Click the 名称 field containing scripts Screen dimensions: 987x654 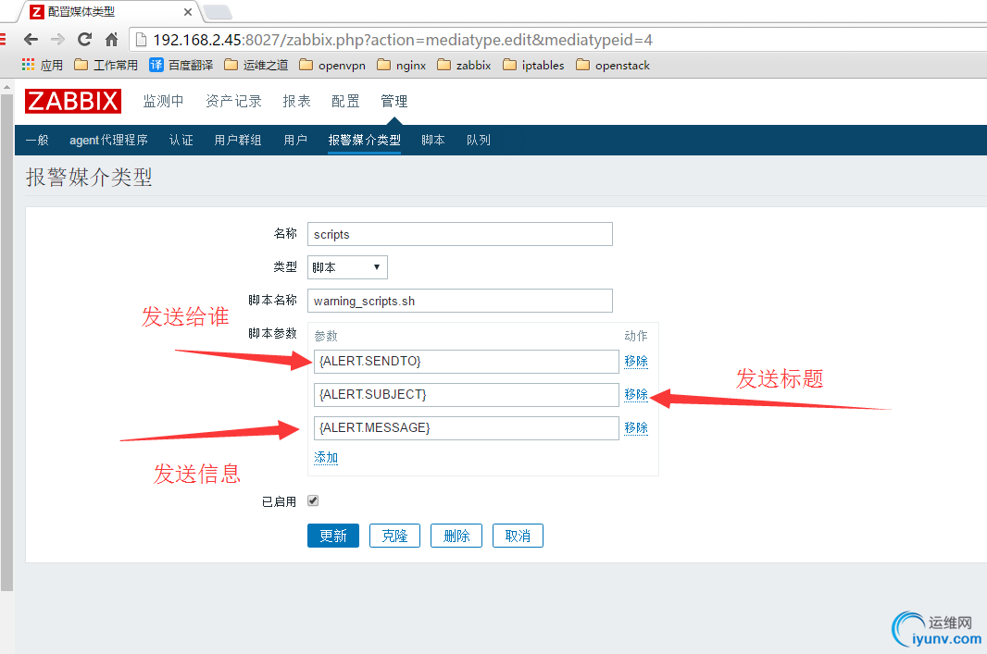(x=459, y=234)
